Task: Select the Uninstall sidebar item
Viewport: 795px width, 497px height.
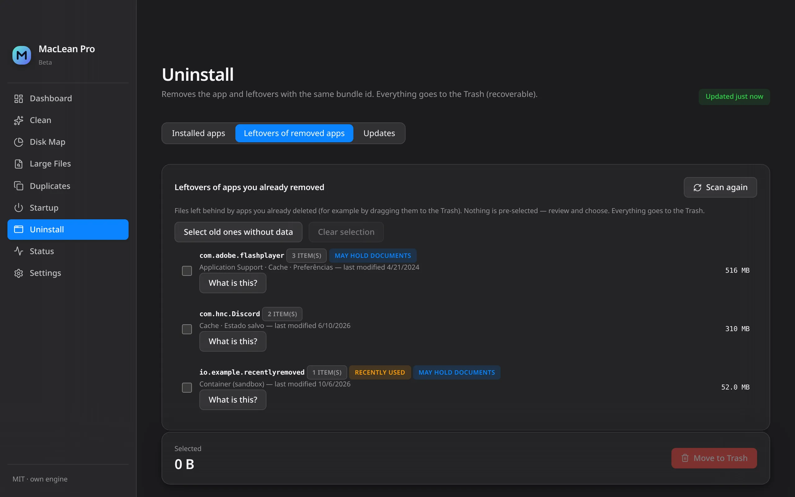Action: pyautogui.click(x=68, y=230)
